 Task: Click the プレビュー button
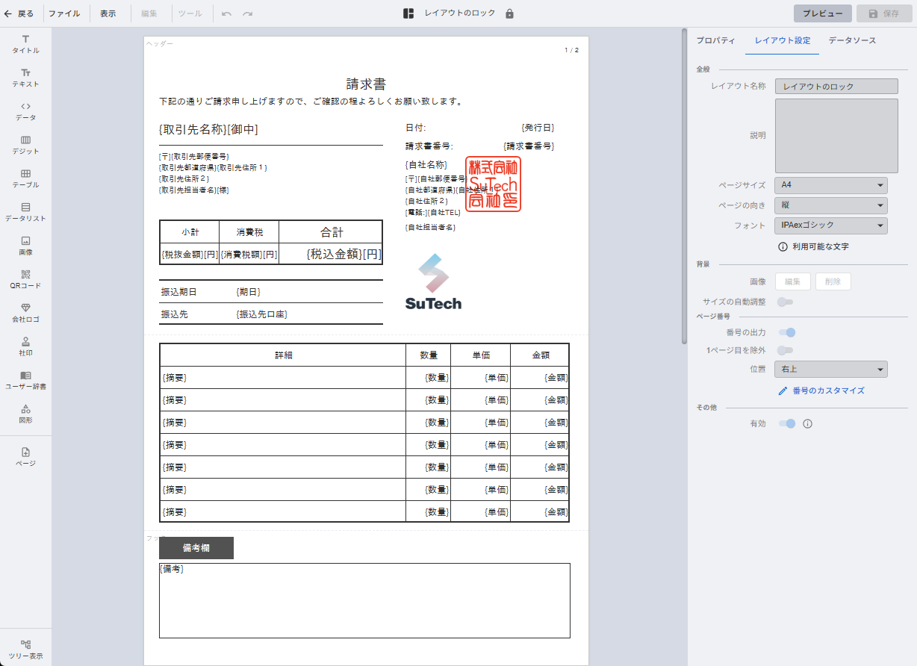click(822, 13)
